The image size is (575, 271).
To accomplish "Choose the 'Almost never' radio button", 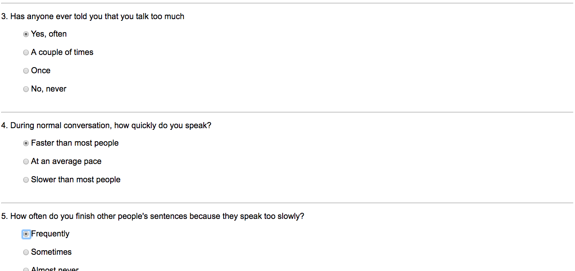I will [26, 269].
